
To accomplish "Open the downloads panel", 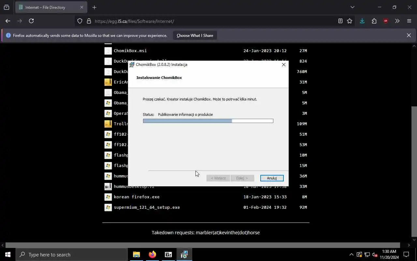I will (362, 21).
